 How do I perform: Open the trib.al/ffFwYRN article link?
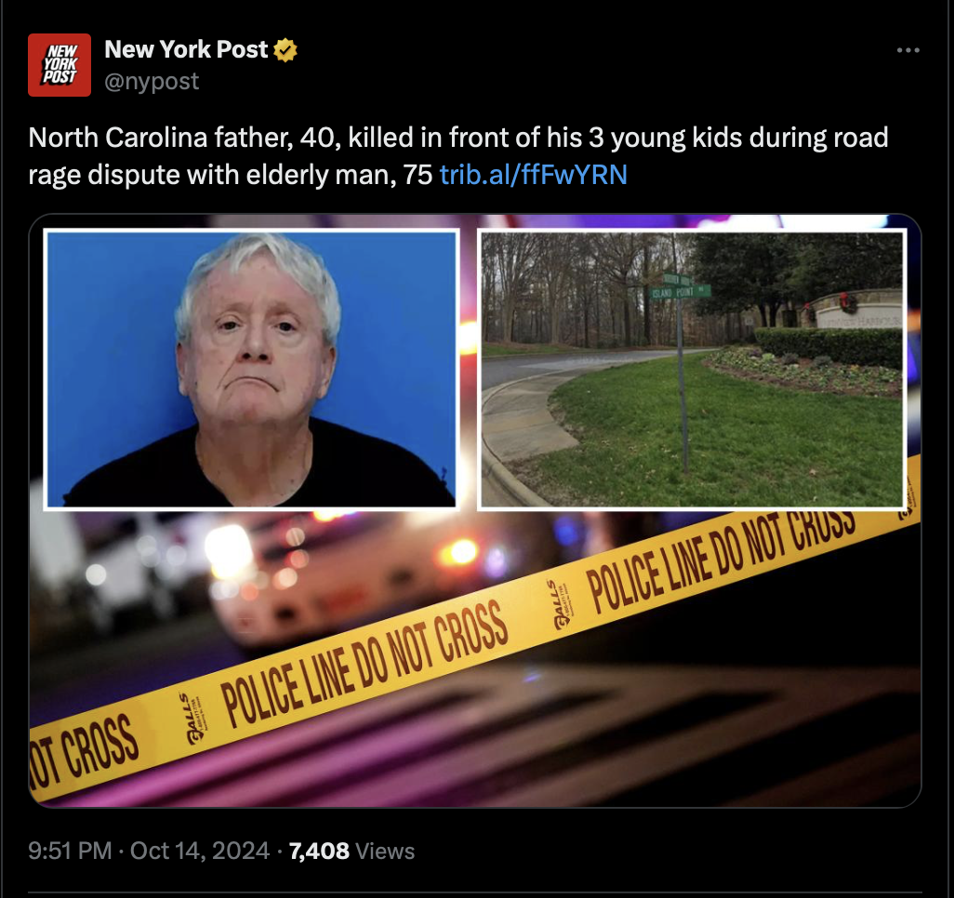pos(533,175)
